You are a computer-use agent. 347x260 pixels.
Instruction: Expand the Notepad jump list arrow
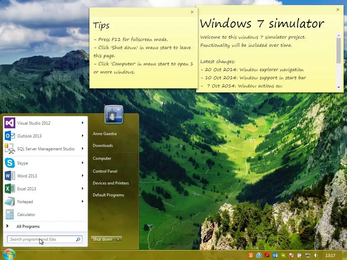pos(83,201)
